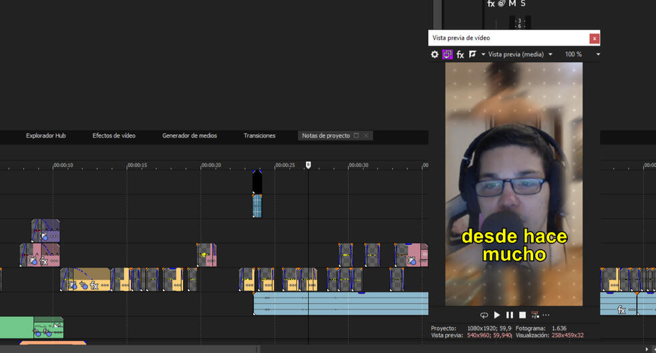
Task: Switch to Efectos de vídeo tab
Action: coord(114,135)
